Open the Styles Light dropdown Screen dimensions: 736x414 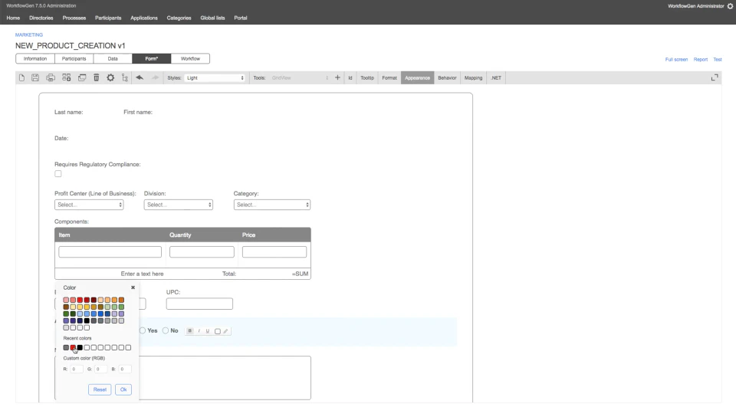coord(215,78)
